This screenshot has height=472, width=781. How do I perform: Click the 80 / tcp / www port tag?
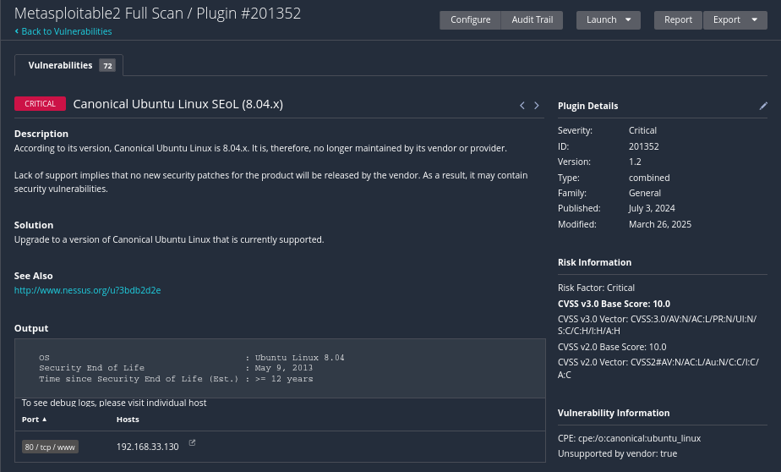[x=51, y=447]
